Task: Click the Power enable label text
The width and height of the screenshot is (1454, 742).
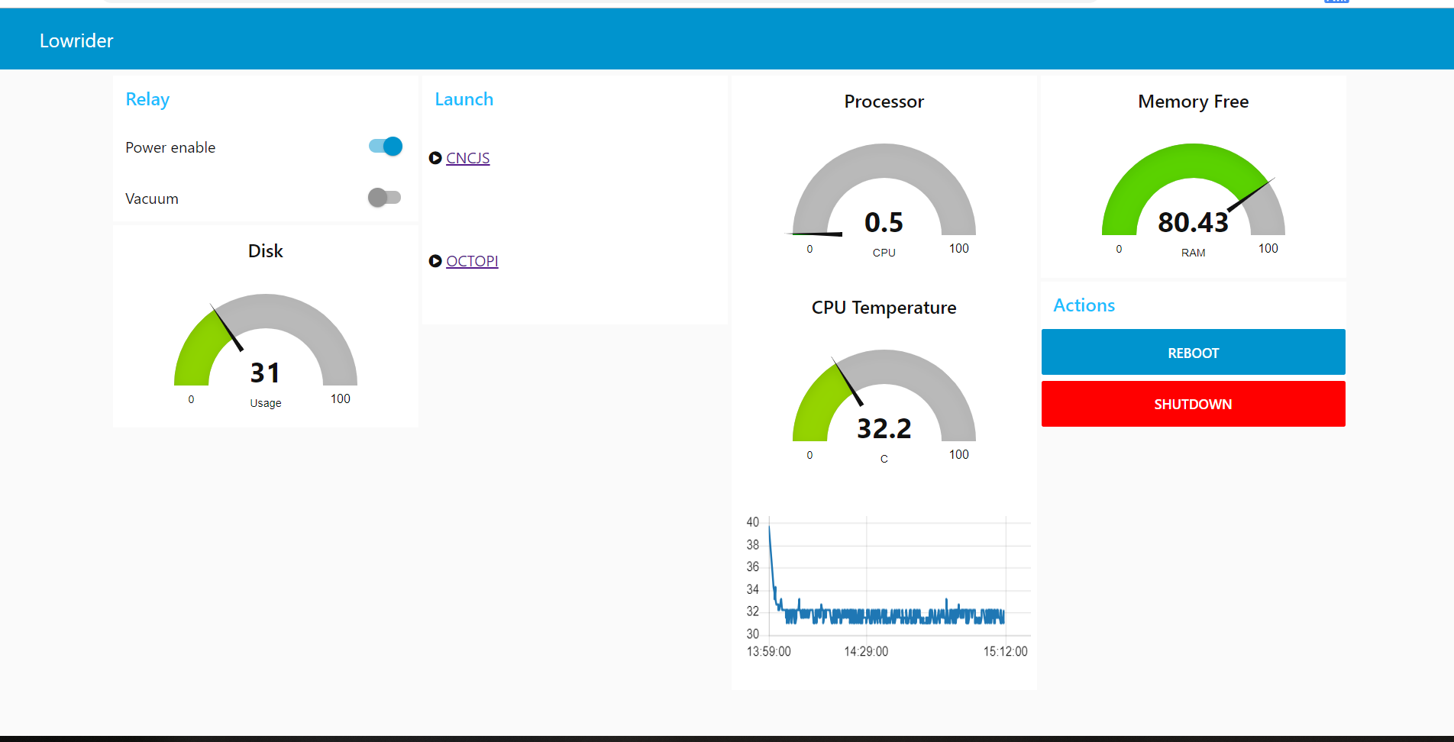Action: pos(170,147)
